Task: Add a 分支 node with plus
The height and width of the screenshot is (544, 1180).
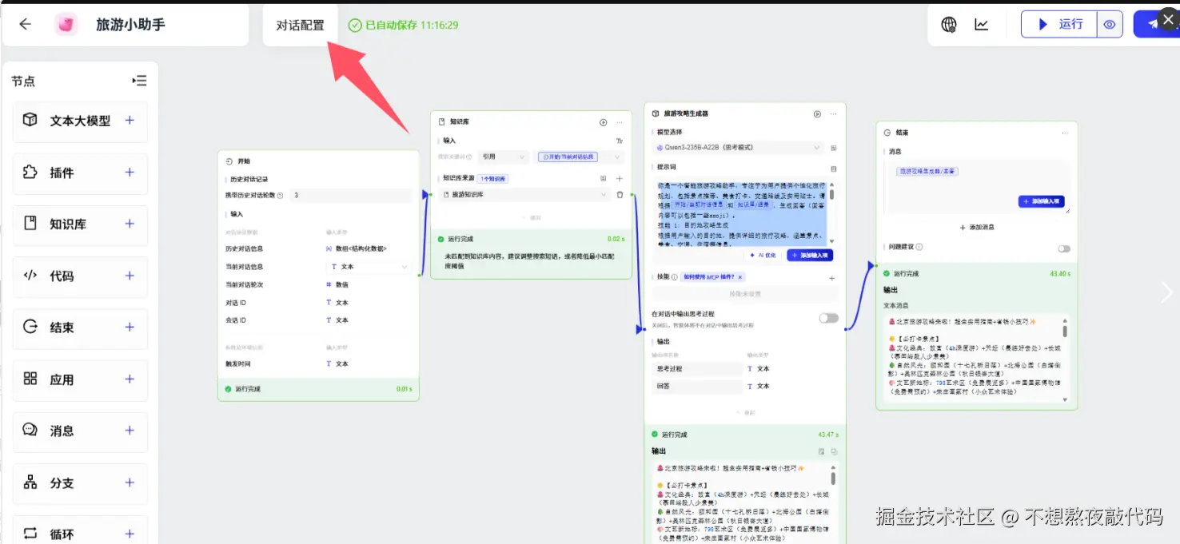Action: point(130,482)
